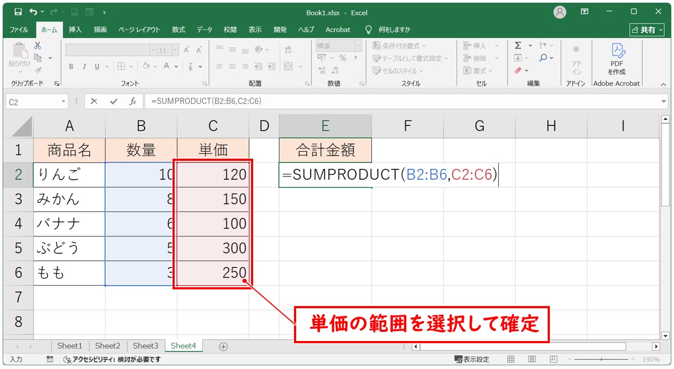Click the AutoSum sigma icon
Screen dimensions: 674x369
coord(518,46)
